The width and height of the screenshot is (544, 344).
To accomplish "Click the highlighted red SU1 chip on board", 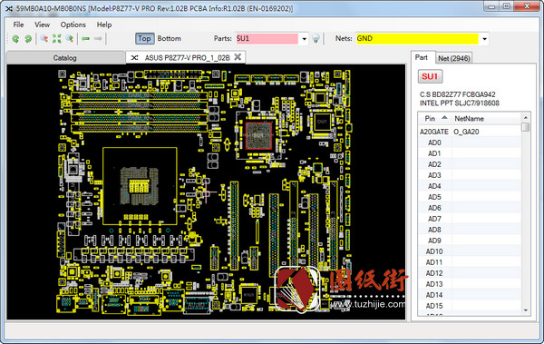I will tap(258, 135).
